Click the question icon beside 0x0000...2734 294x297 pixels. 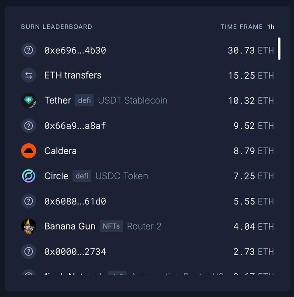point(28,251)
